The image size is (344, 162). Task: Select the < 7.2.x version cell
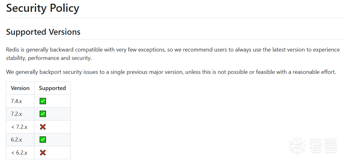(x=19, y=127)
